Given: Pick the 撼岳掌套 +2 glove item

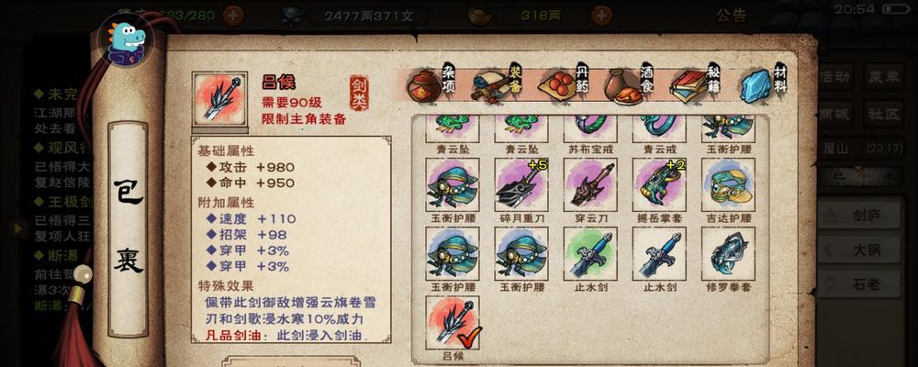Looking at the screenshot, I should coord(659,184).
